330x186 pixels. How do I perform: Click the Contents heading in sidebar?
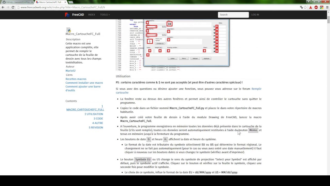pyautogui.click(x=71, y=101)
